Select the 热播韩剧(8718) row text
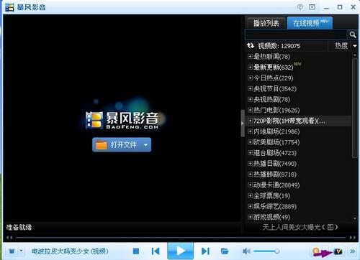Image resolution: width=360 pixels, height=260 pixels. point(275,175)
